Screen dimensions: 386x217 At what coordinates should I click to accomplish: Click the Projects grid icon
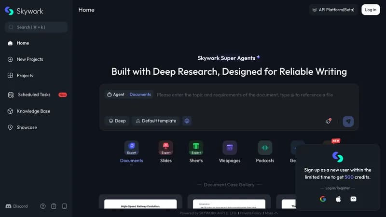[x=10, y=76]
